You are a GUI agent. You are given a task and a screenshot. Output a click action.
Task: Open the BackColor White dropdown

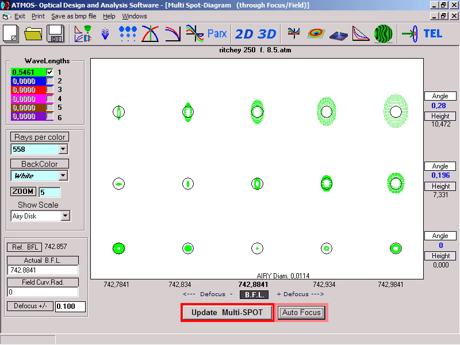[63, 176]
